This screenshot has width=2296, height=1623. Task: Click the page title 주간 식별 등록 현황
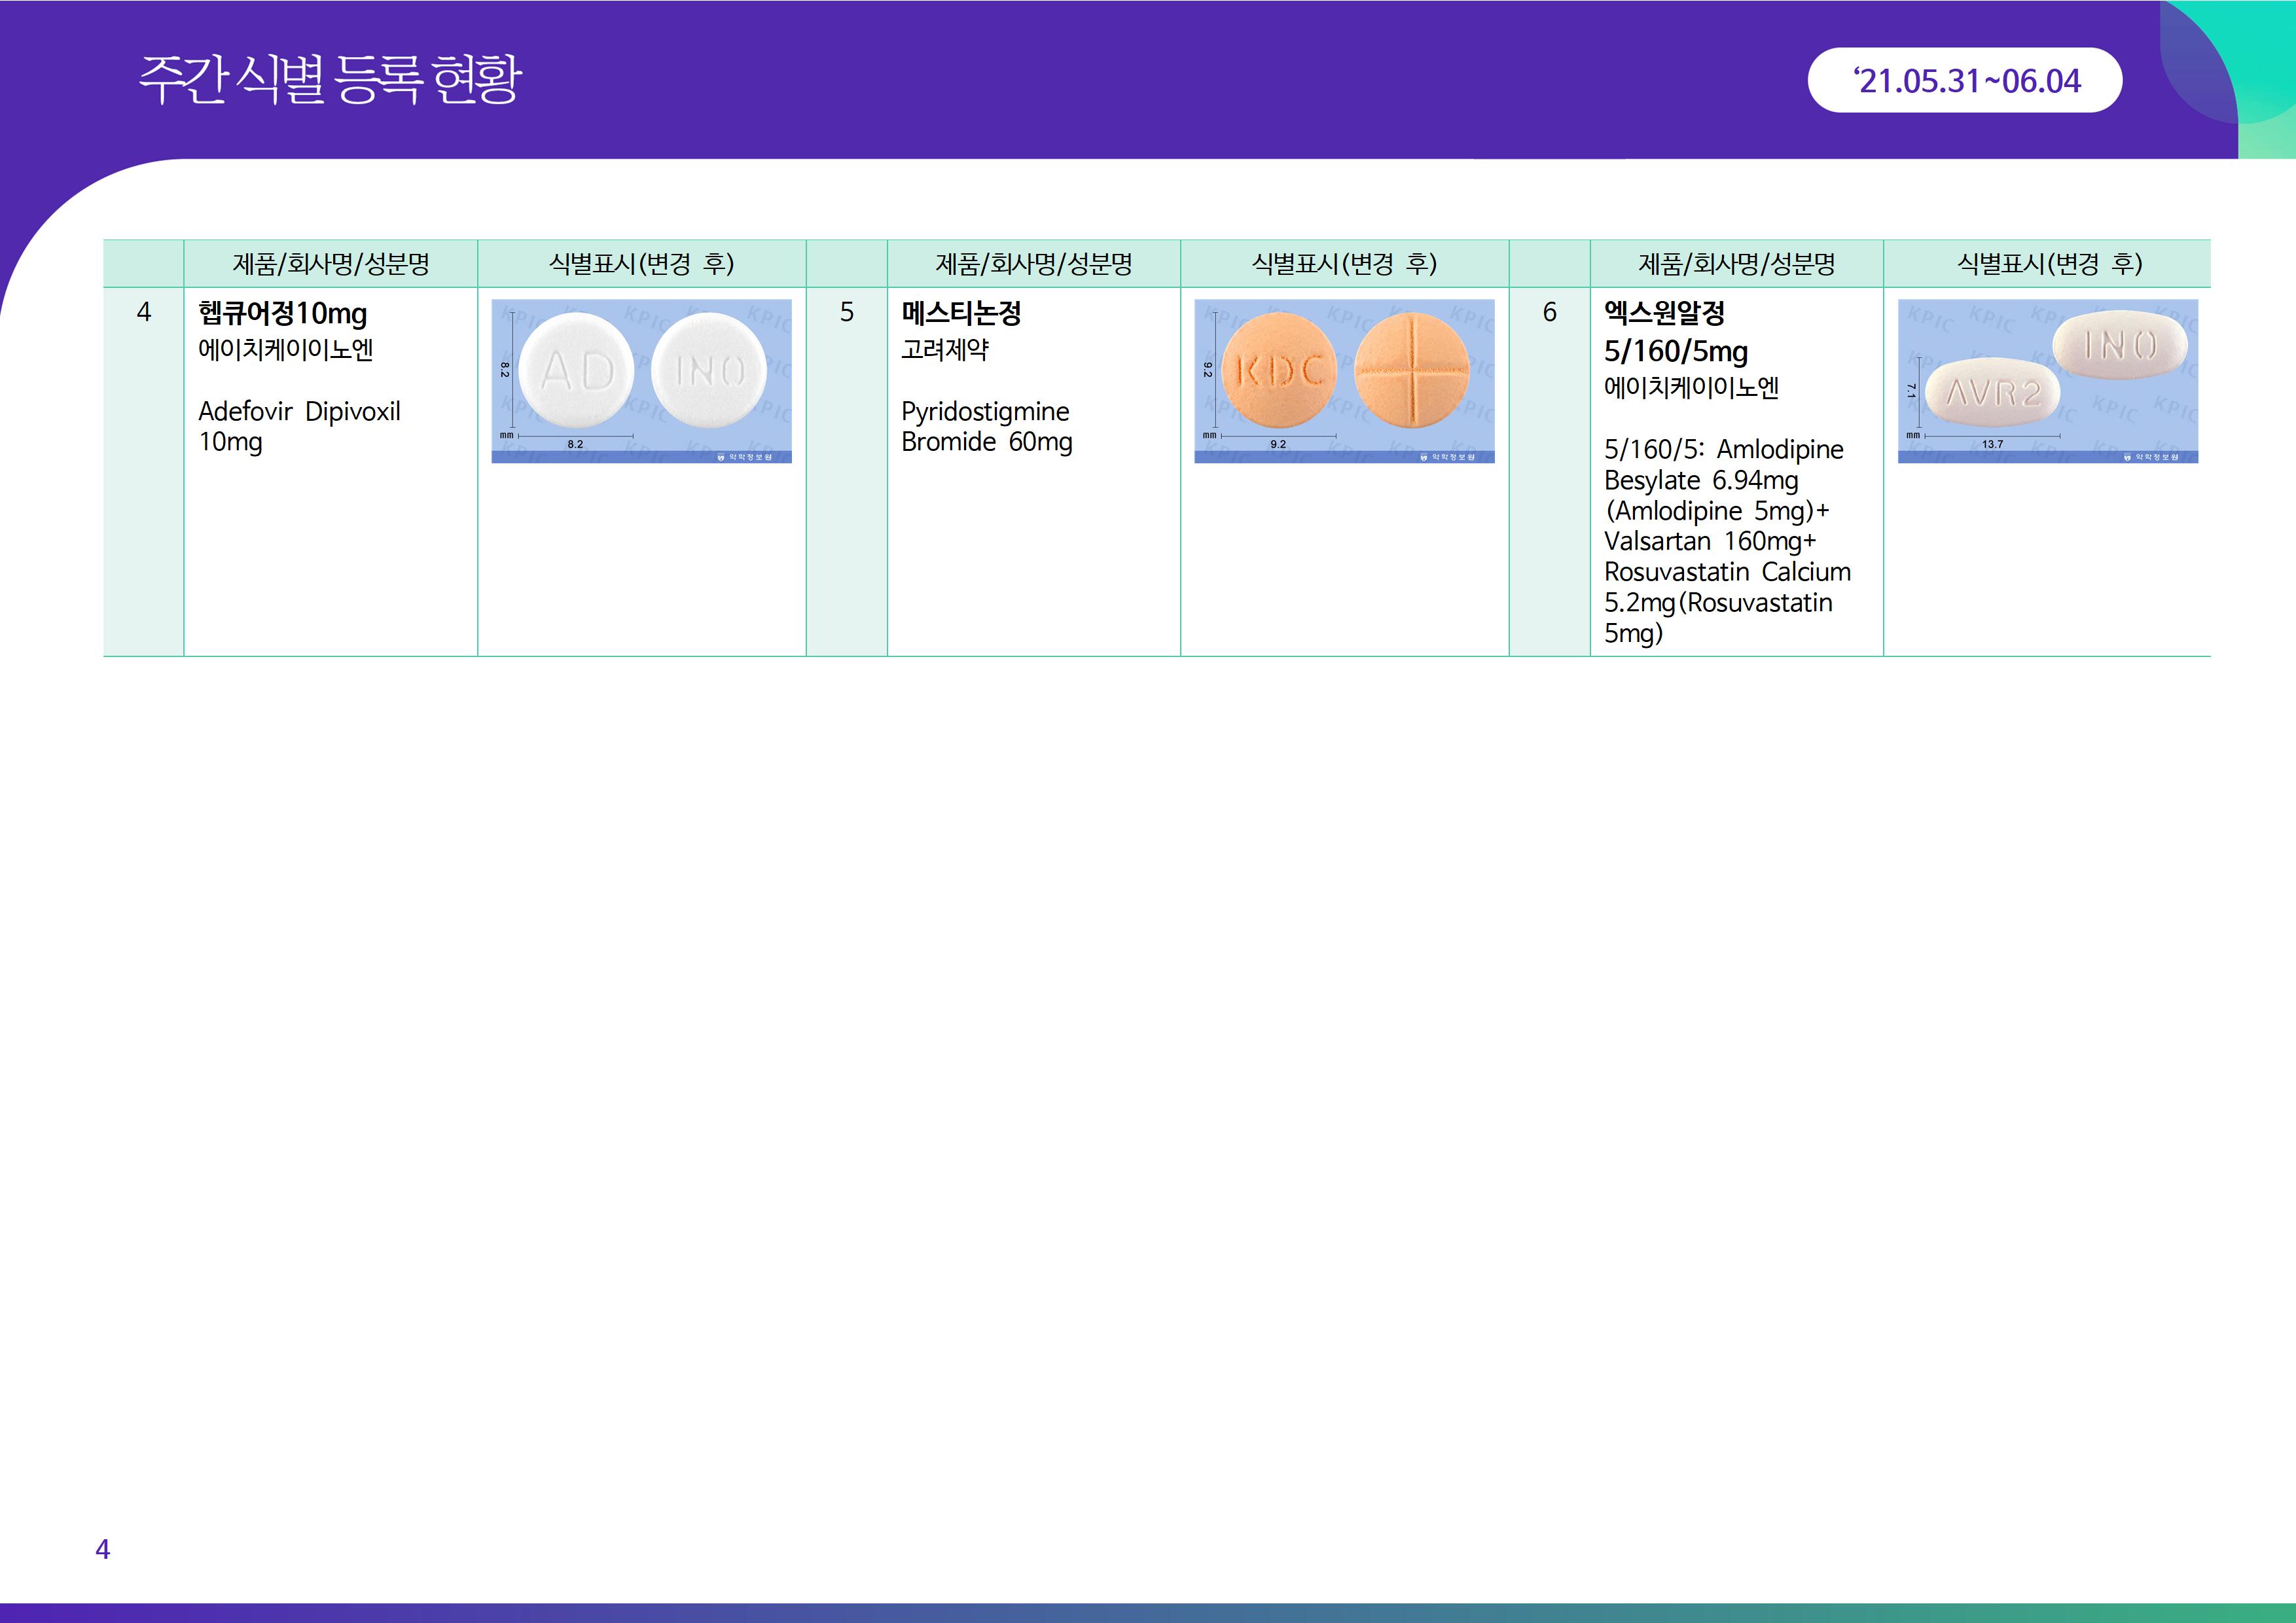[x=330, y=80]
